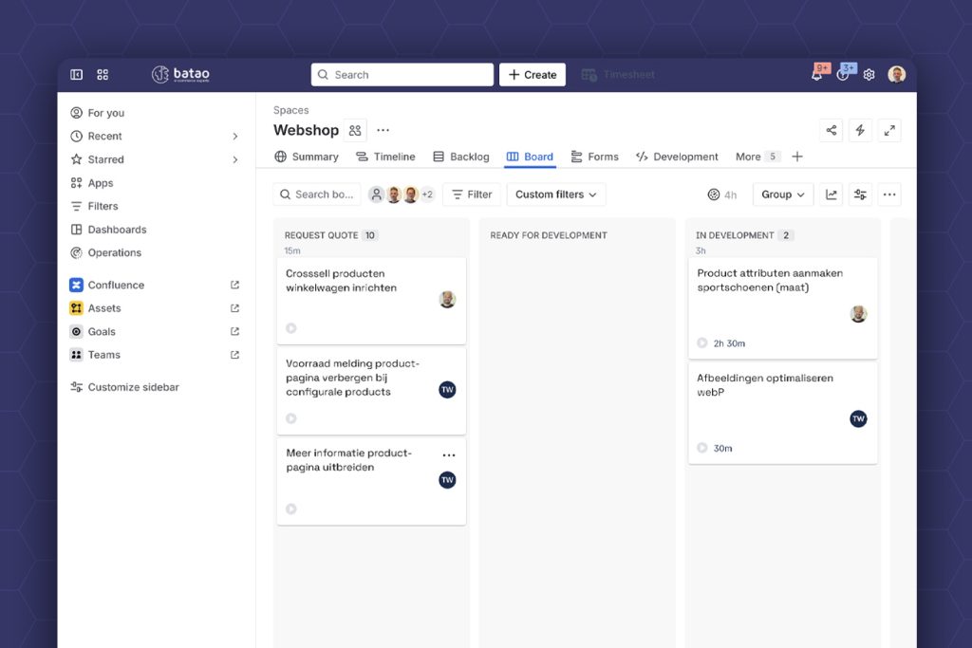The image size is (972, 648).
Task: Open the board insights chart icon
Action: (832, 194)
